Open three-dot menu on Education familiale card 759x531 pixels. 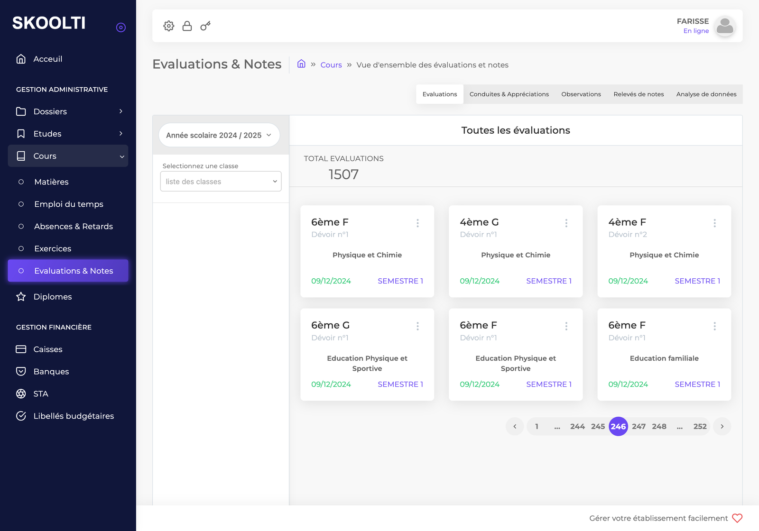tap(714, 326)
